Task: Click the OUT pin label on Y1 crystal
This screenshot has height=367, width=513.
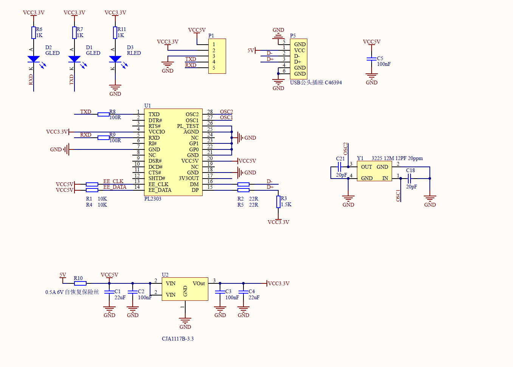Action: click(x=366, y=167)
